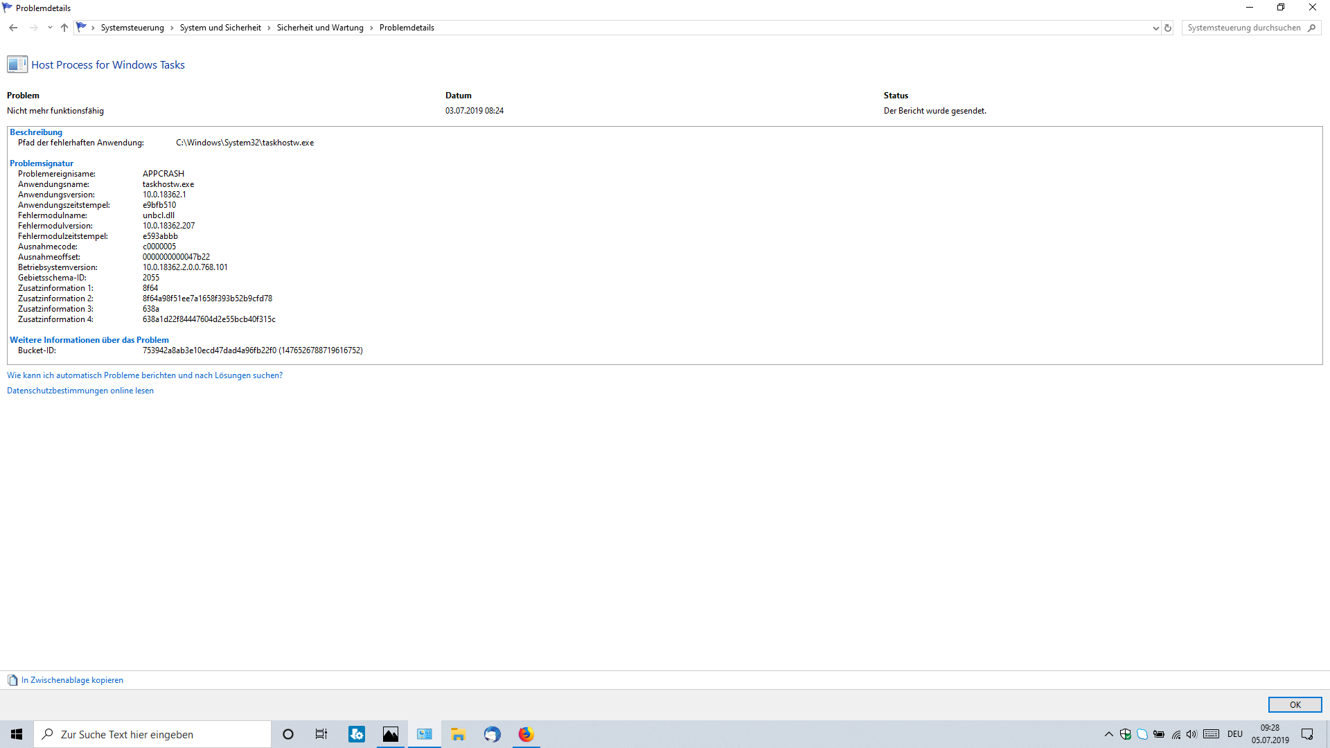1330x748 pixels.
Task: Open Task View icon
Action: click(321, 734)
